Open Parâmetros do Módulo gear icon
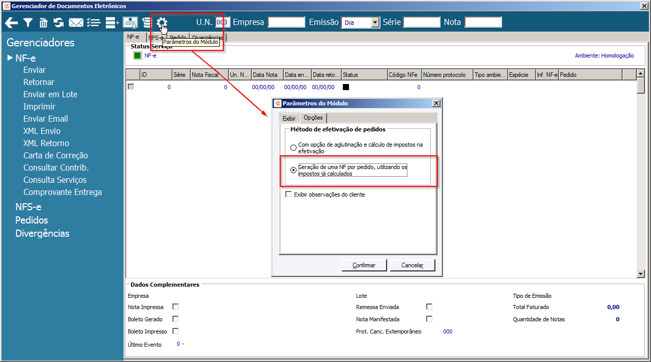This screenshot has height=362, width=651. coord(162,22)
